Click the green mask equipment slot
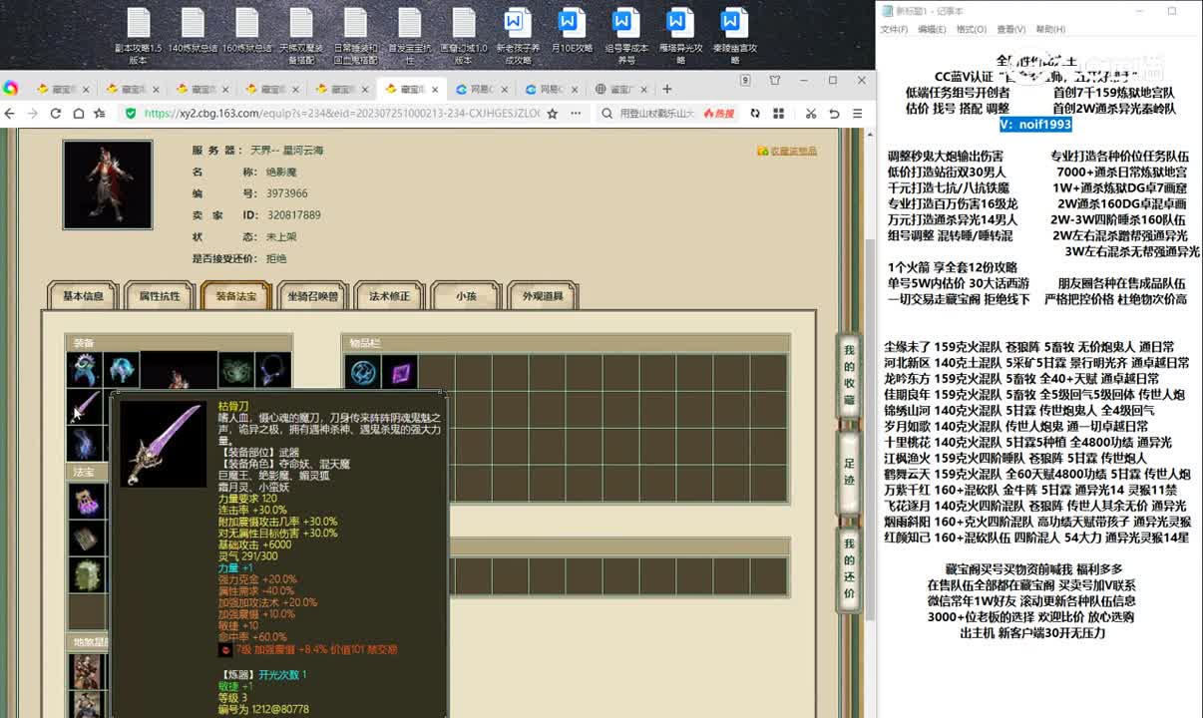1203x718 pixels. click(x=236, y=370)
